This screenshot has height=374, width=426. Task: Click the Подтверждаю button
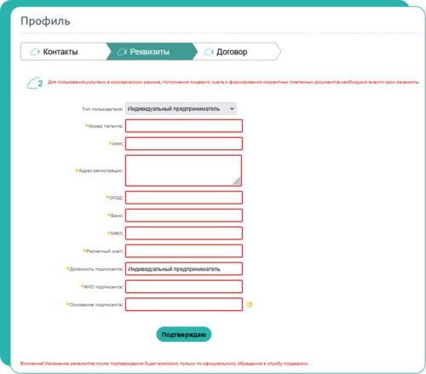pos(184,334)
